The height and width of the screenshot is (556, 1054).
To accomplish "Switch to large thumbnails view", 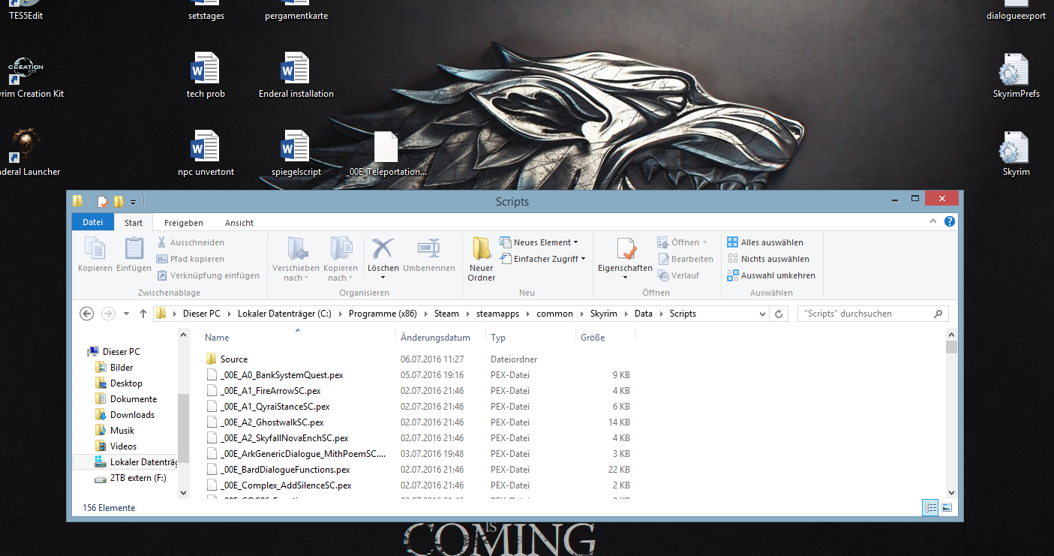I will point(947,508).
